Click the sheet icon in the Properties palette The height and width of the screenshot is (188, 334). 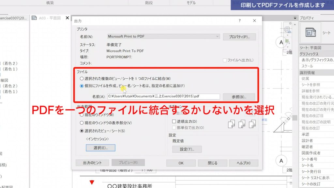click(x=310, y=33)
